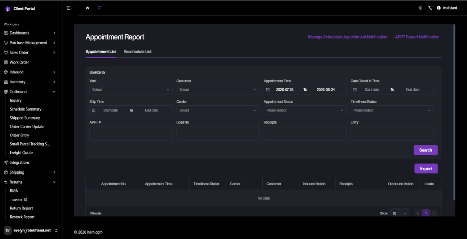Open Return Report in sidebar
The height and width of the screenshot is (239, 467).
pos(21,208)
